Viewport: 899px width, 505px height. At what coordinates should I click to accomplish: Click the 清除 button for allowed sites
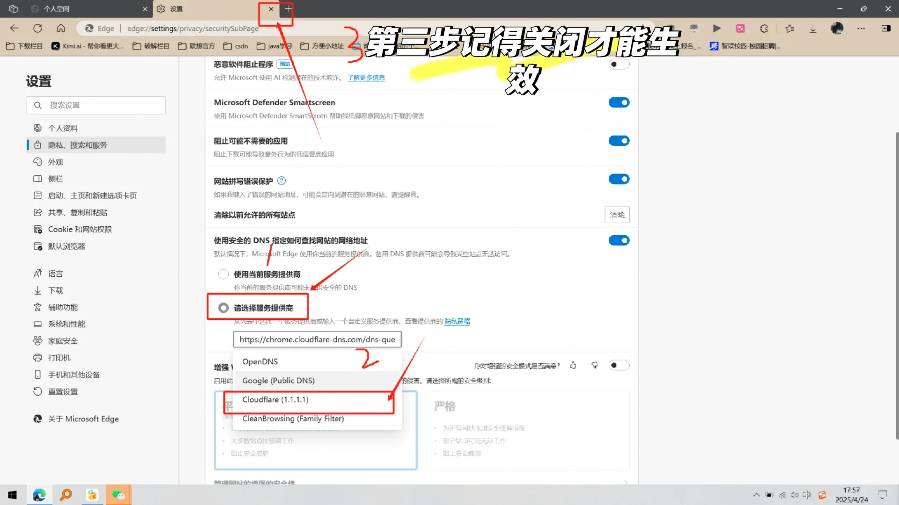[x=617, y=215]
